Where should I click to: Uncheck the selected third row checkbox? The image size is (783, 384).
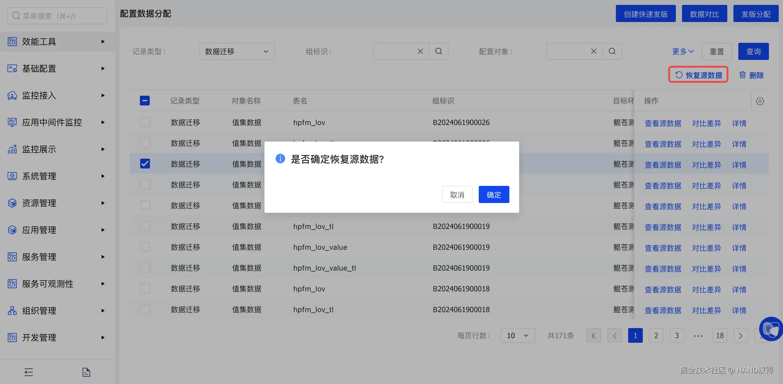(145, 164)
